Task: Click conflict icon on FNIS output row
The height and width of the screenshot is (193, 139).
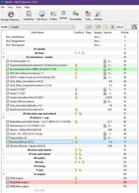Action: (76, 178)
